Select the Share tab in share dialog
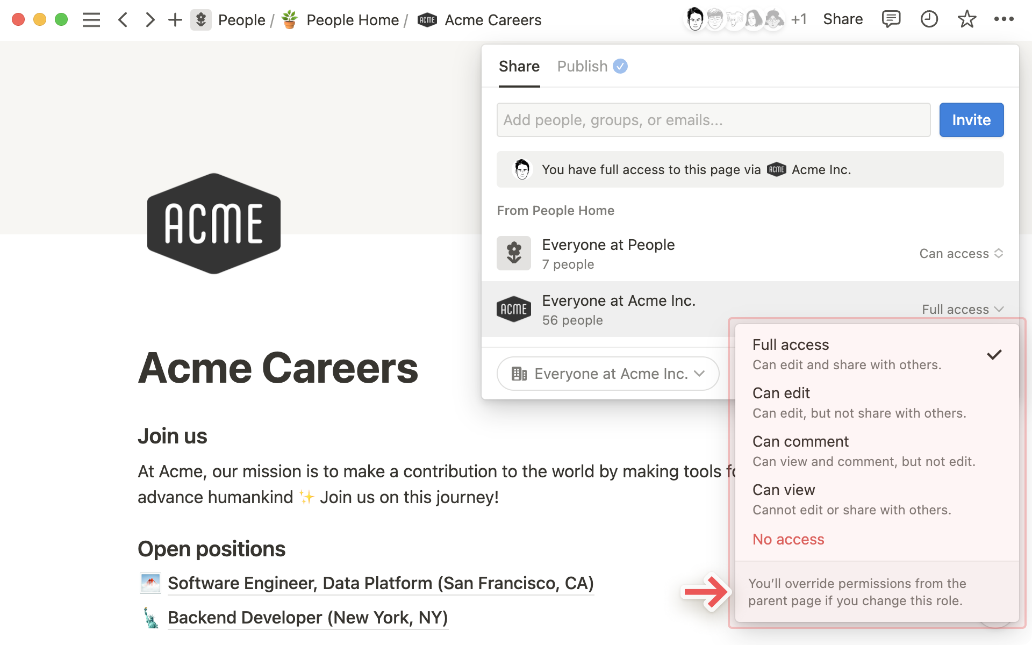The image size is (1032, 645). 519,66
